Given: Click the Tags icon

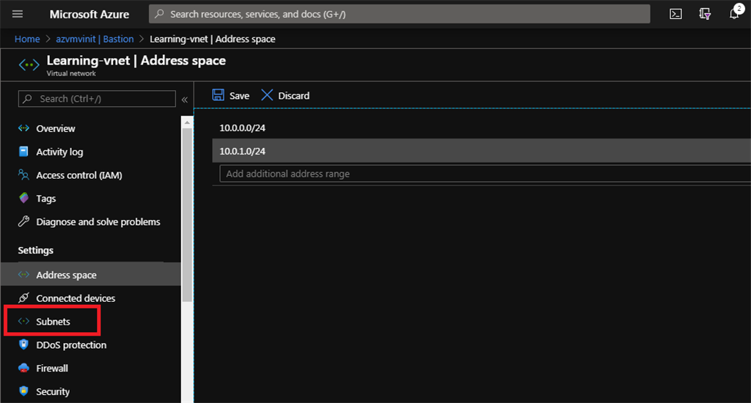Looking at the screenshot, I should pos(23,198).
